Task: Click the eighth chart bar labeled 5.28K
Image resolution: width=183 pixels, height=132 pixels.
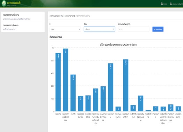Action: (110, 87)
